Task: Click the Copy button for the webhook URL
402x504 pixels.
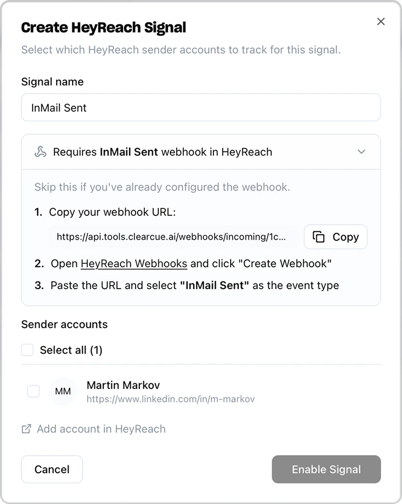Action: pyautogui.click(x=336, y=237)
